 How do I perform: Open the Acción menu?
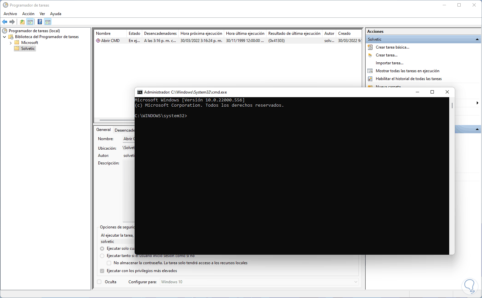tap(28, 14)
